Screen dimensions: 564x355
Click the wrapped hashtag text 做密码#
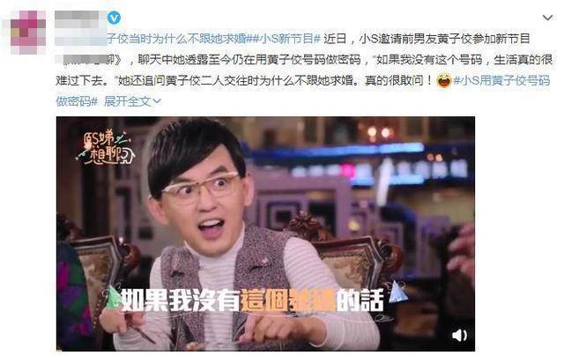[77, 101]
